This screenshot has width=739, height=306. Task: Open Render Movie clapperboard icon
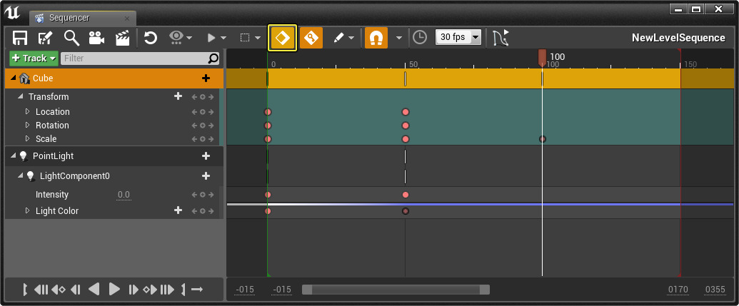pyautogui.click(x=123, y=38)
